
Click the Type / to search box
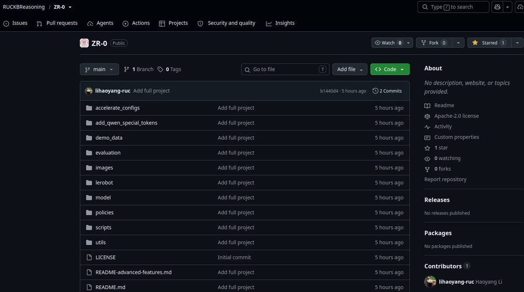click(x=453, y=7)
